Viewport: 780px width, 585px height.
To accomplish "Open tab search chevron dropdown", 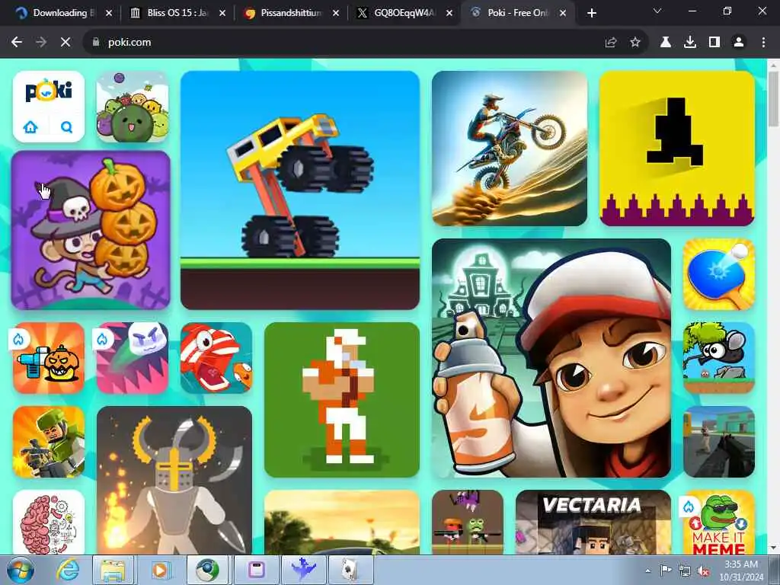I will [657, 11].
